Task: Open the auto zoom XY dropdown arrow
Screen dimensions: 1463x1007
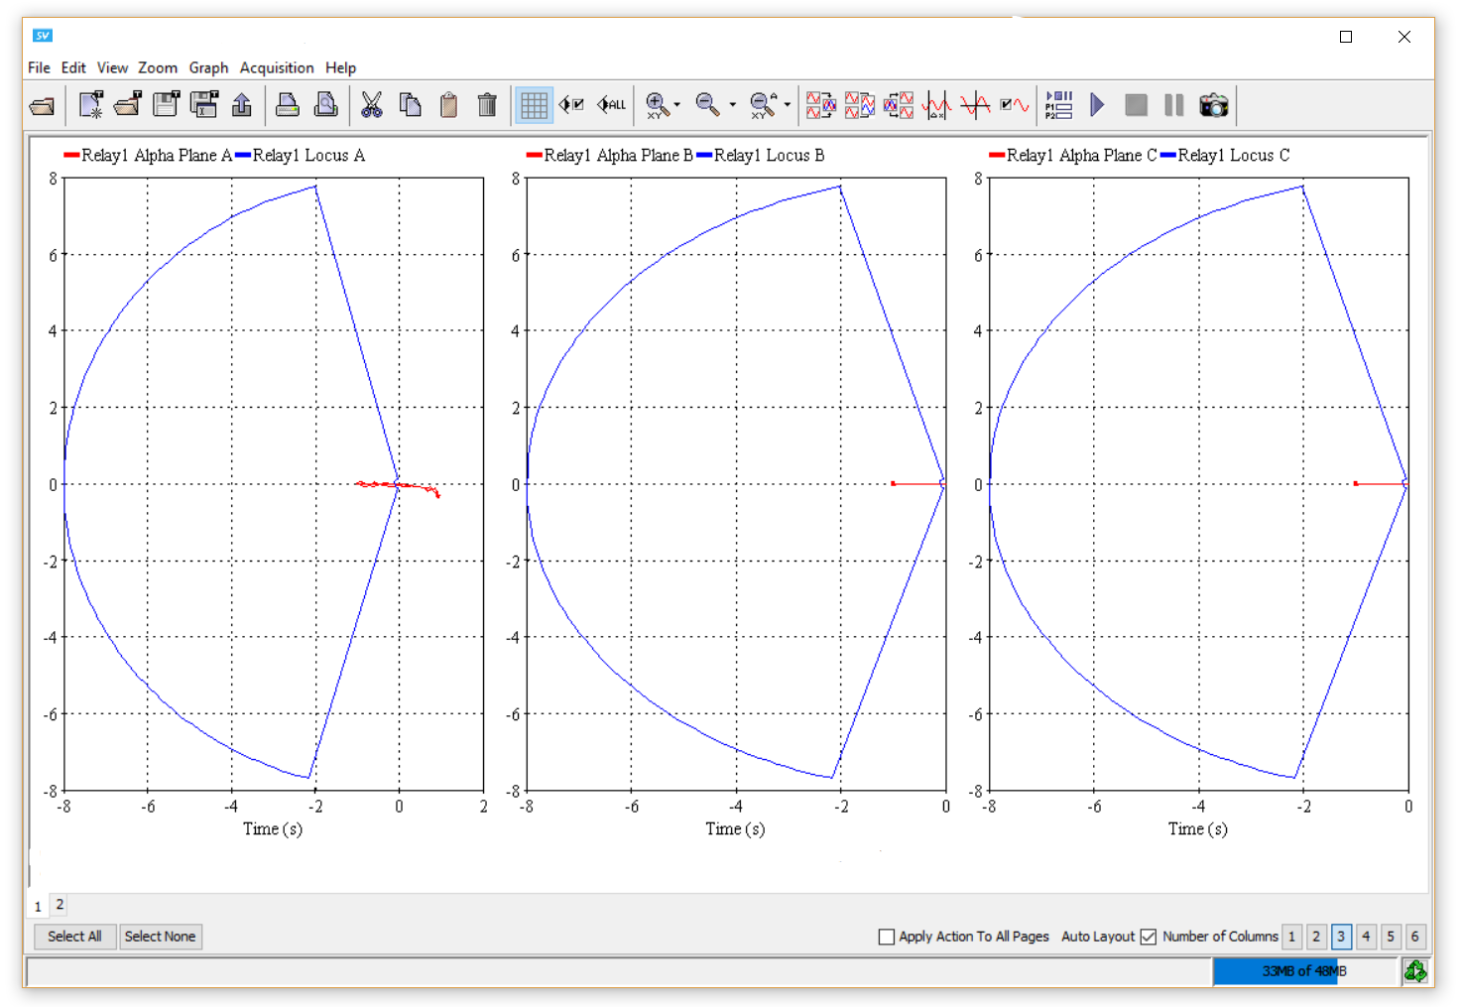Action: pyautogui.click(x=788, y=105)
